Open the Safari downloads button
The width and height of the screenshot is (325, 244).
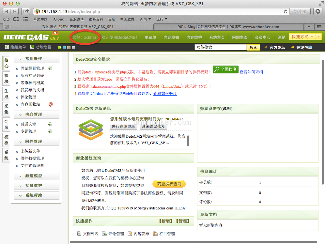click(318, 11)
